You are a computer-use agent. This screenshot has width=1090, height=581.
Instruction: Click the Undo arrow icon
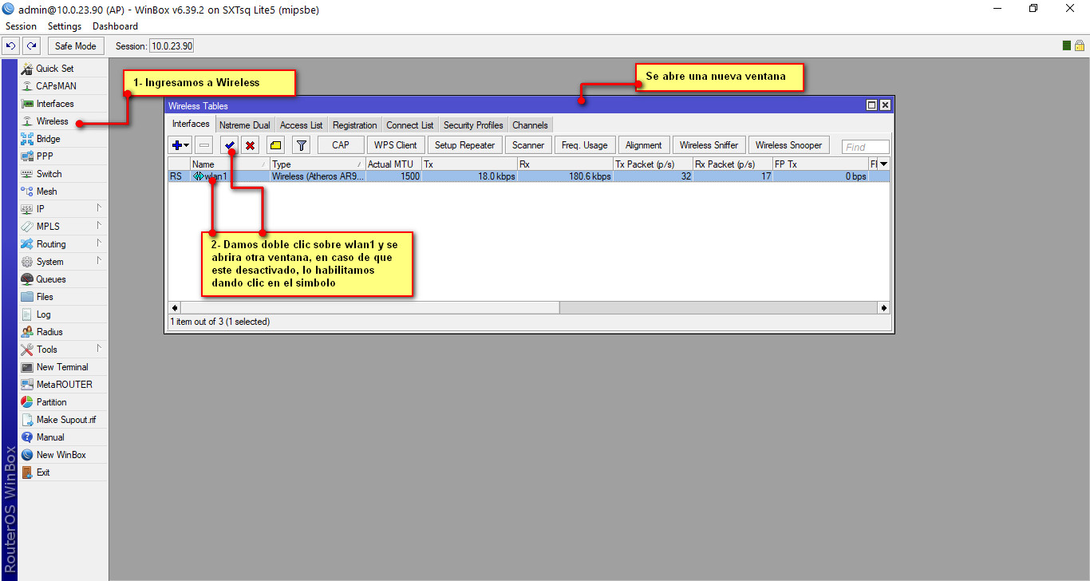click(11, 45)
